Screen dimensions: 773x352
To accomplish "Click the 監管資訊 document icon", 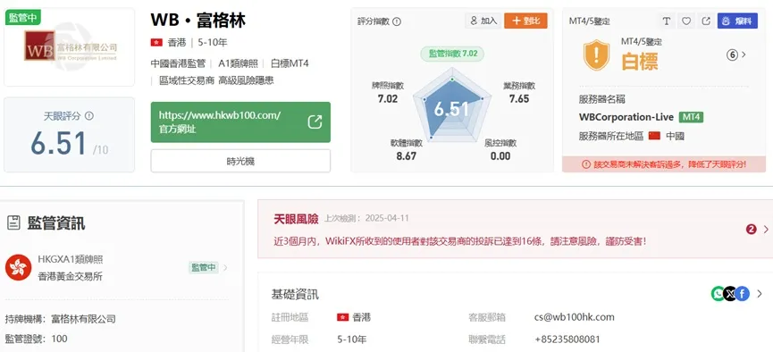I will pyautogui.click(x=13, y=223).
